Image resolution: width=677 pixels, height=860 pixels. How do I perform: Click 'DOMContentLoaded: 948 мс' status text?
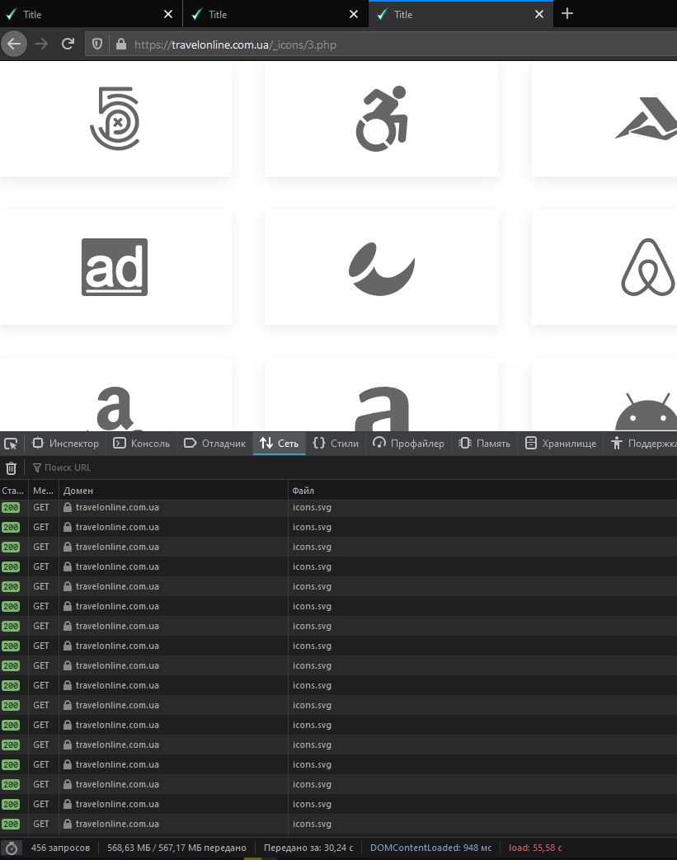point(430,848)
